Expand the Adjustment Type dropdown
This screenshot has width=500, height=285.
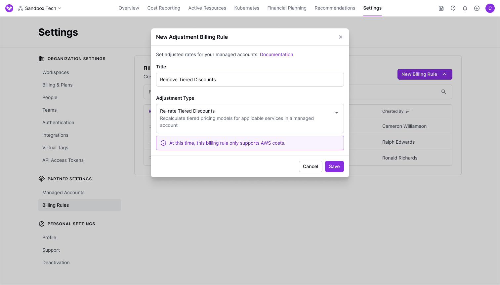point(336,113)
